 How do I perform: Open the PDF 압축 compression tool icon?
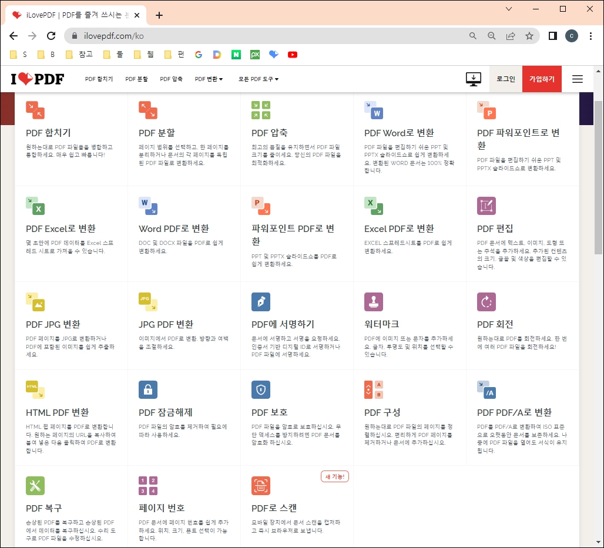click(261, 109)
